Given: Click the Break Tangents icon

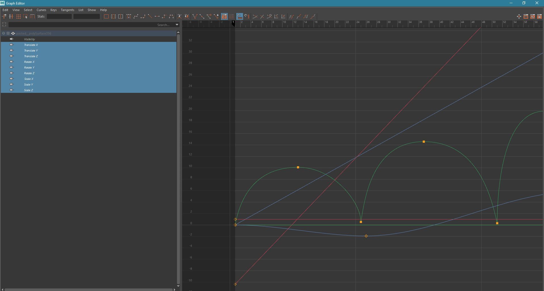Looking at the screenshot, I should tap(195, 16).
